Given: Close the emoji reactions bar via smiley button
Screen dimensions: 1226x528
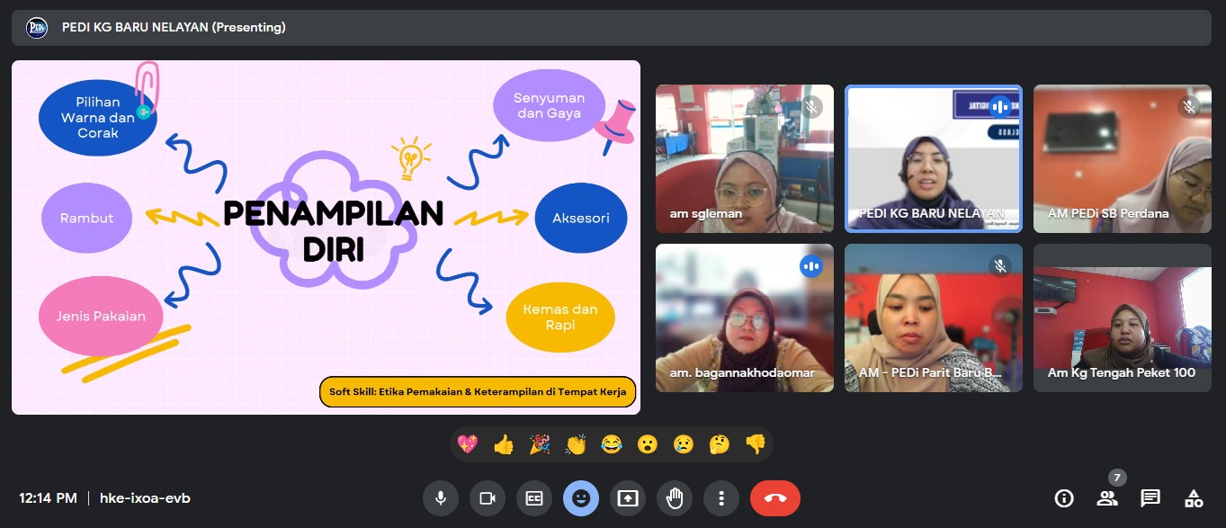Looking at the screenshot, I should [x=581, y=498].
